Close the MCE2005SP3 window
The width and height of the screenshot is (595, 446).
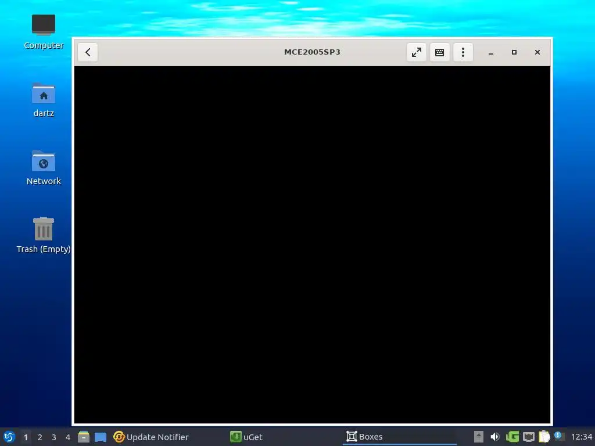(537, 52)
